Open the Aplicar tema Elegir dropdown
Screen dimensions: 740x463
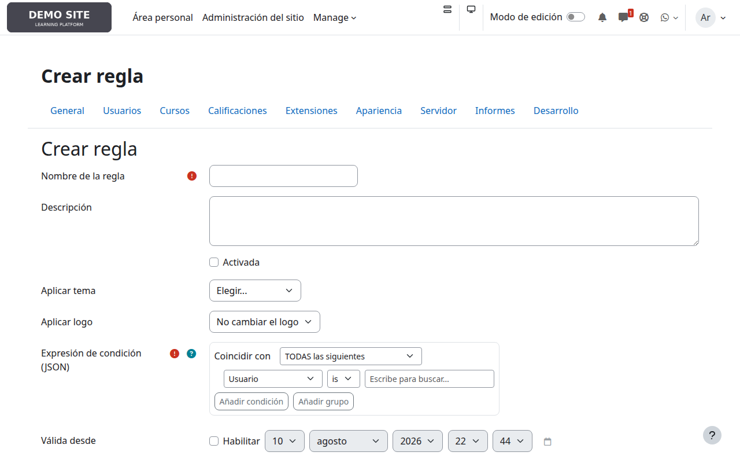click(255, 291)
